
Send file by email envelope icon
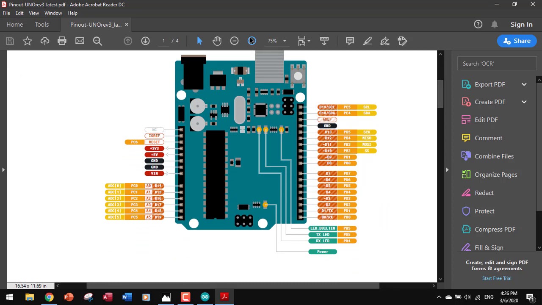pos(80,41)
